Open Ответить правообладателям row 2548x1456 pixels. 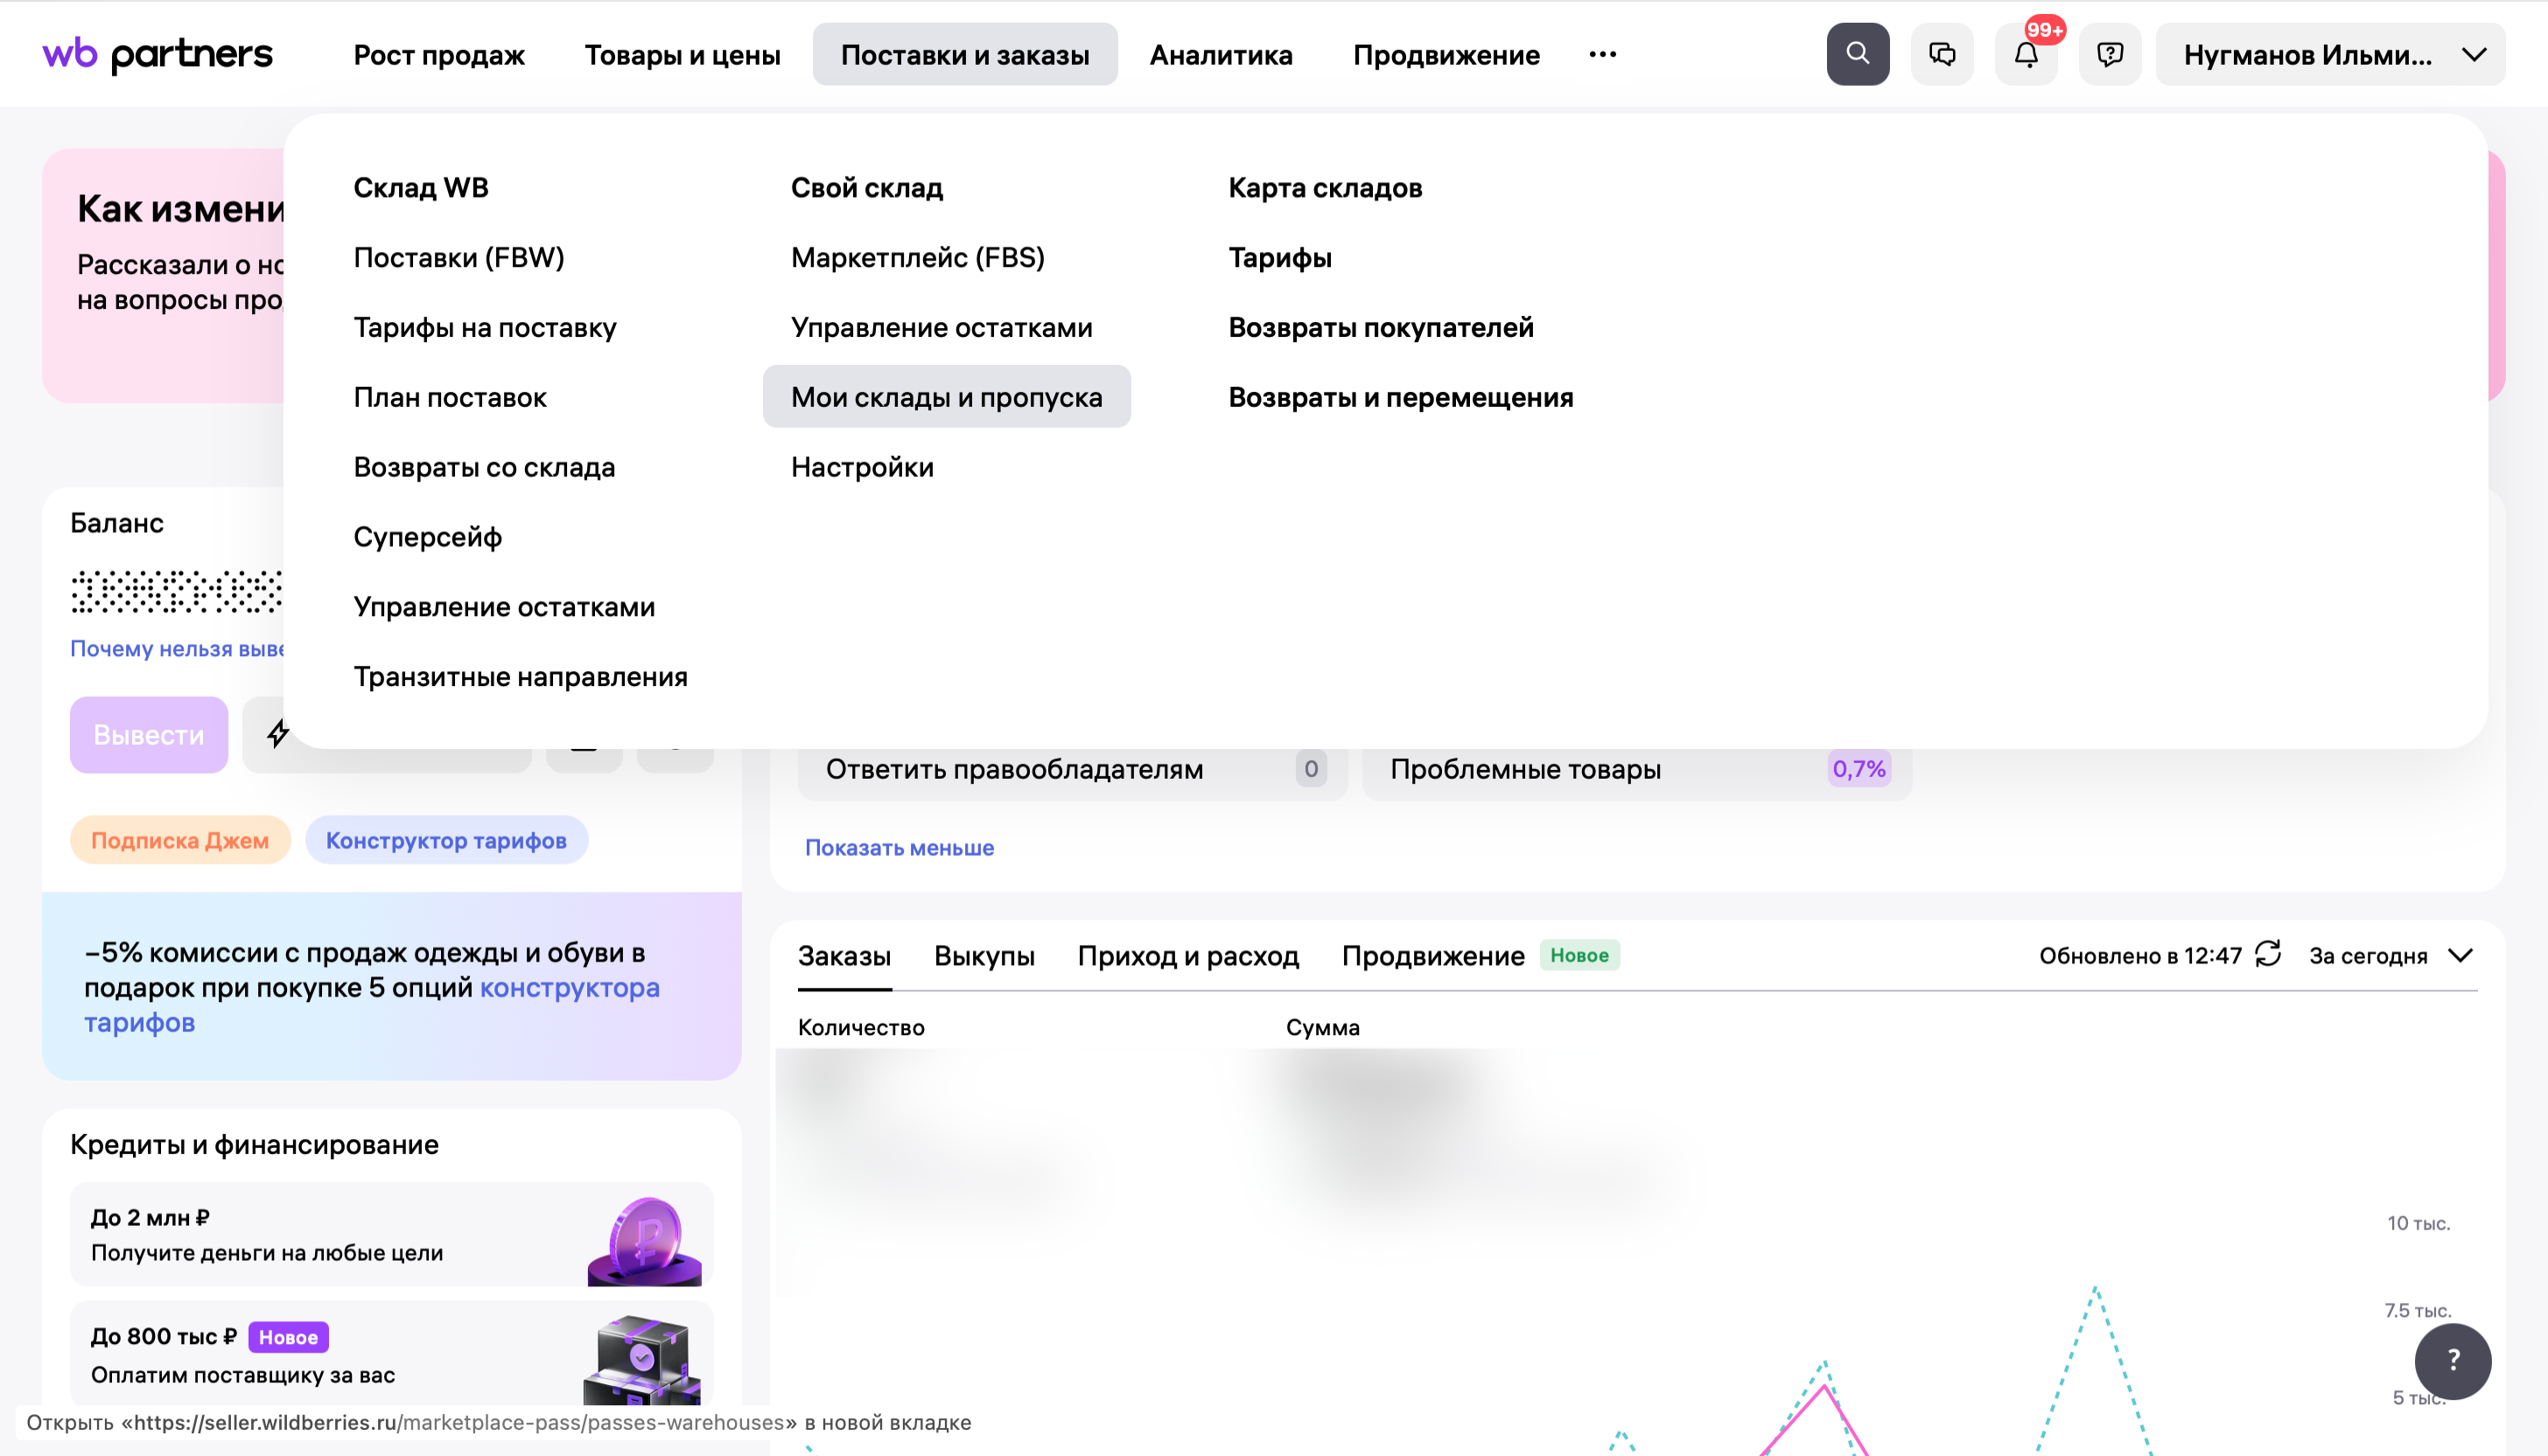[1072, 768]
